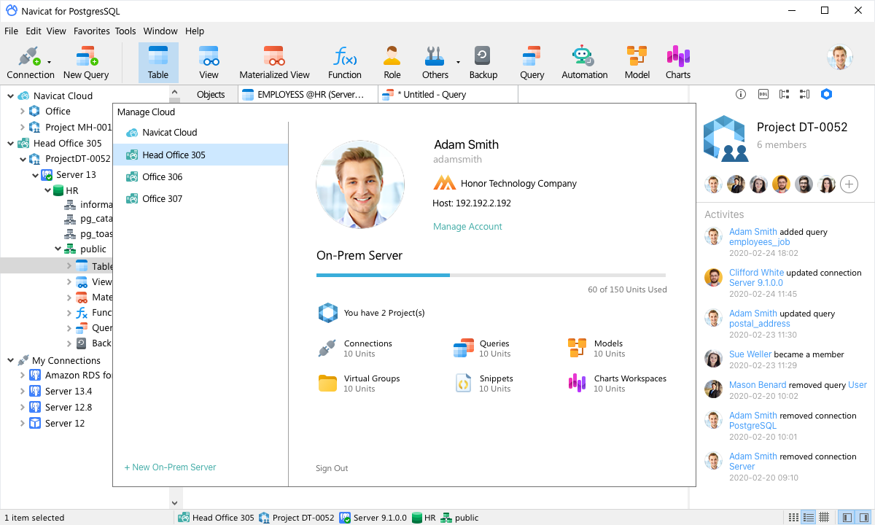Click the blue project hexagon icon in right pane

tap(826, 94)
